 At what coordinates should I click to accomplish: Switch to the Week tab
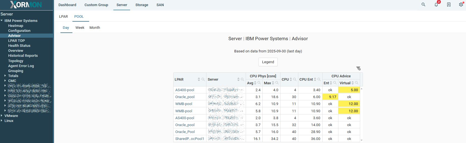pyautogui.click(x=80, y=28)
